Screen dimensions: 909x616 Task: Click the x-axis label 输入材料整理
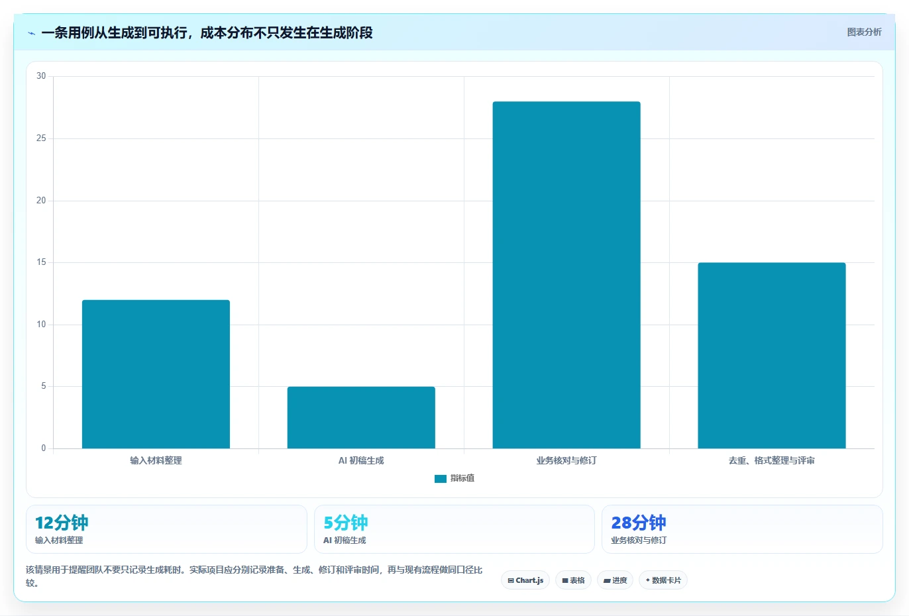[156, 460]
